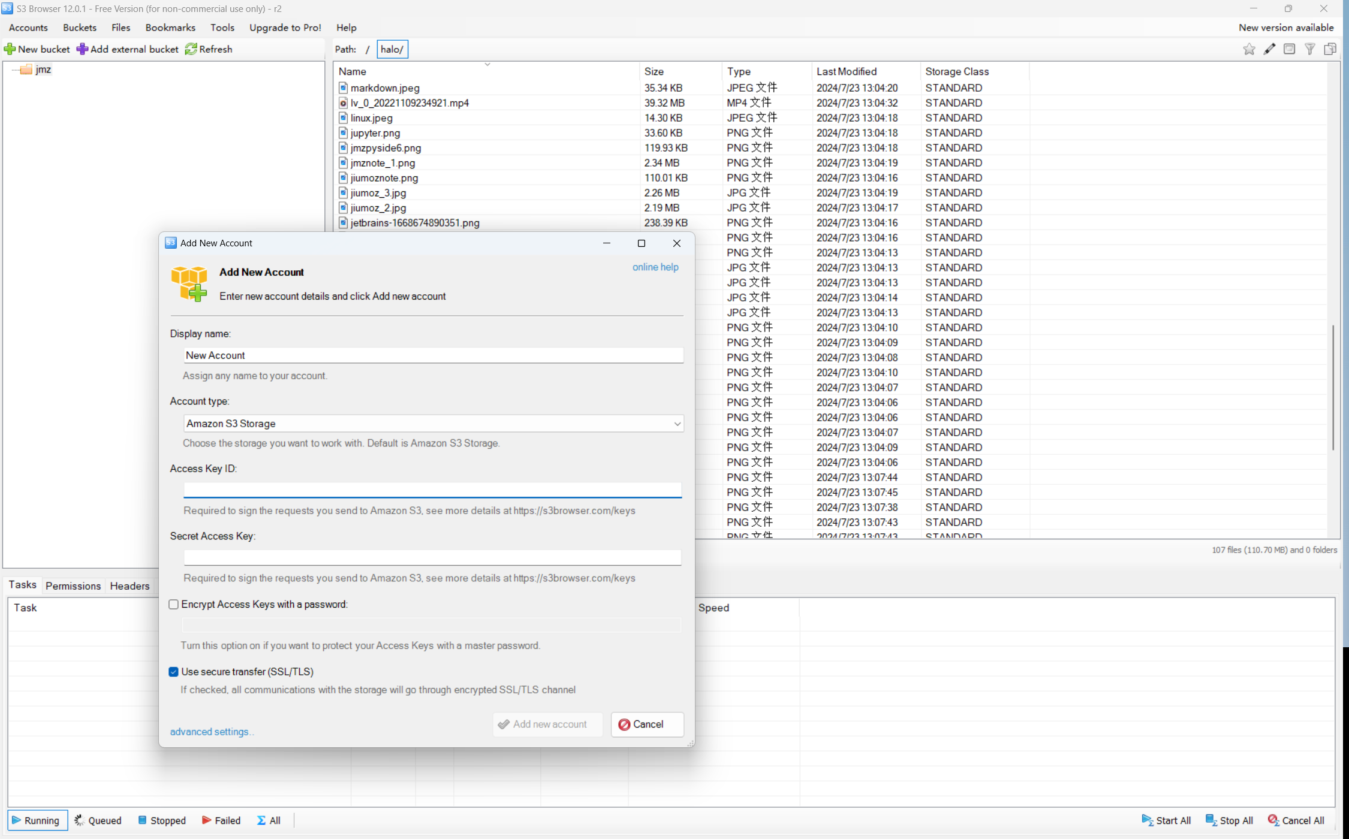
Task: Click the lv_0_20221109234921.mp4 video icon
Action: 343,102
